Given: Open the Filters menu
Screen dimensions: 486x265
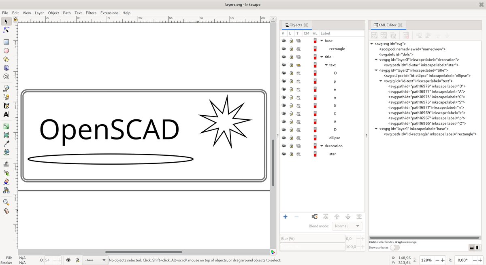Looking at the screenshot, I should (91, 13).
